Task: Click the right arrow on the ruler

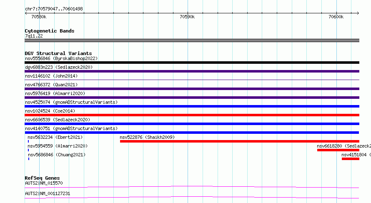Action: pyautogui.click(x=358, y=13)
